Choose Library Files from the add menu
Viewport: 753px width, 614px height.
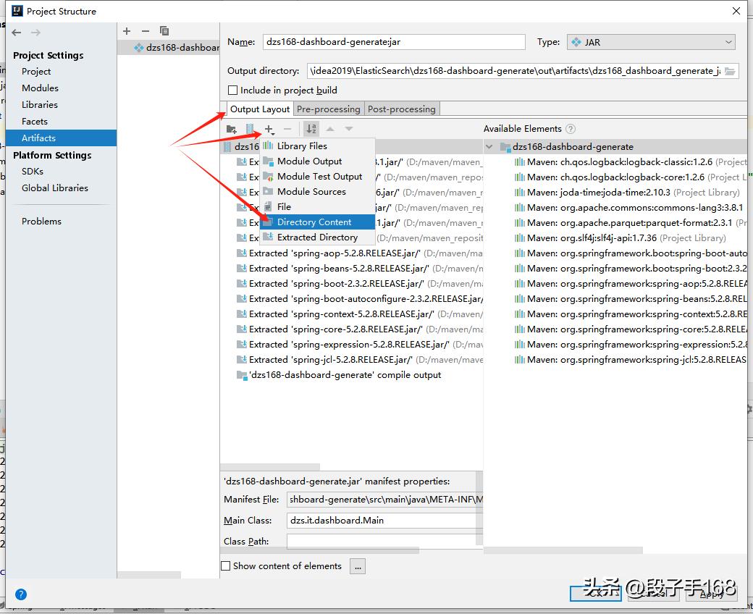[x=317, y=146]
